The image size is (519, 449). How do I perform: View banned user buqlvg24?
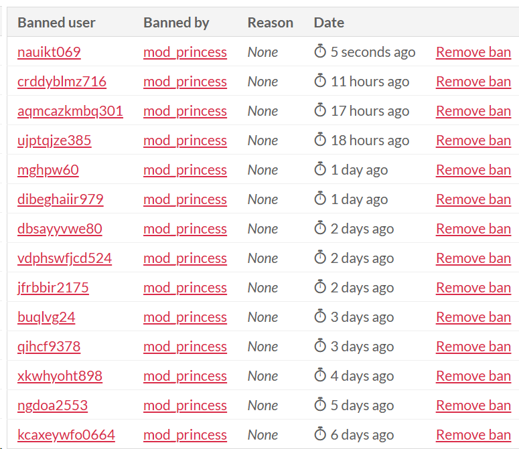pyautogui.click(x=46, y=317)
